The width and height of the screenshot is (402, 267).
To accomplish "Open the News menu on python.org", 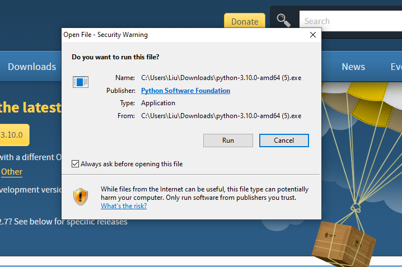I will tap(353, 67).
